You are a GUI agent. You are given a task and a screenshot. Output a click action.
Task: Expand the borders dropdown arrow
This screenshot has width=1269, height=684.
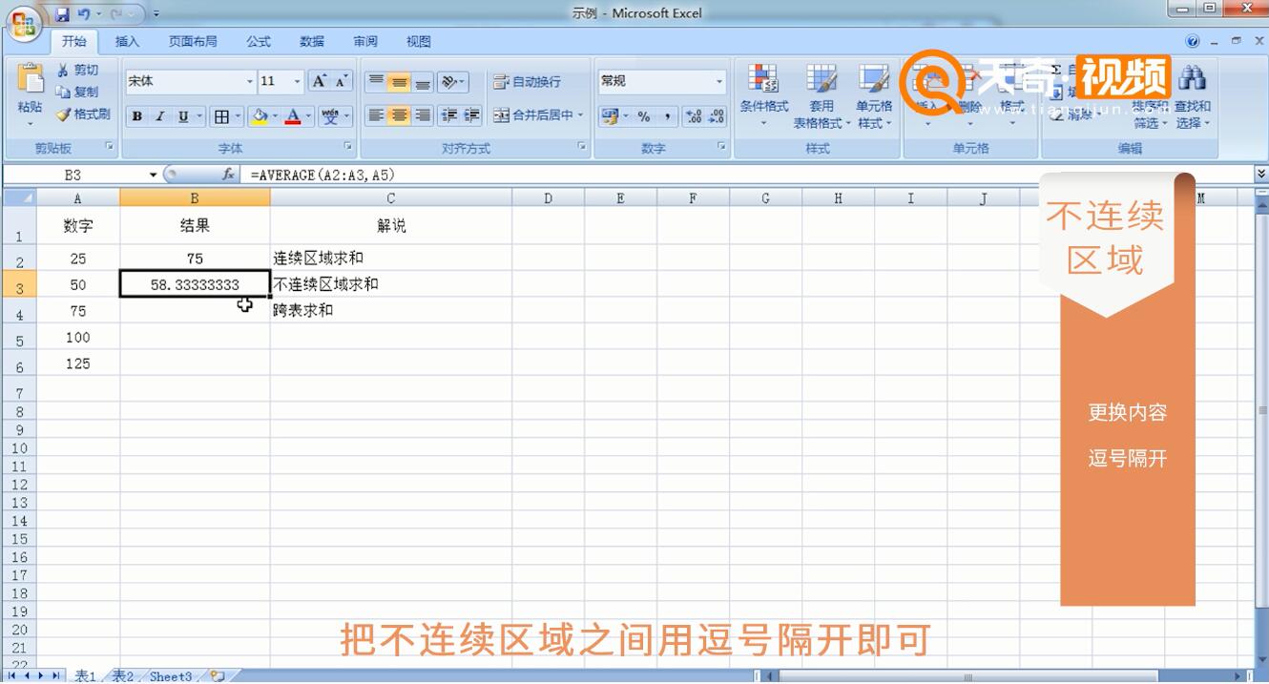pyautogui.click(x=238, y=116)
